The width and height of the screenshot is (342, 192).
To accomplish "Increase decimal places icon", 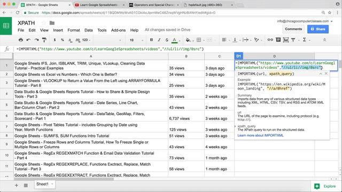I will click(x=77, y=40).
